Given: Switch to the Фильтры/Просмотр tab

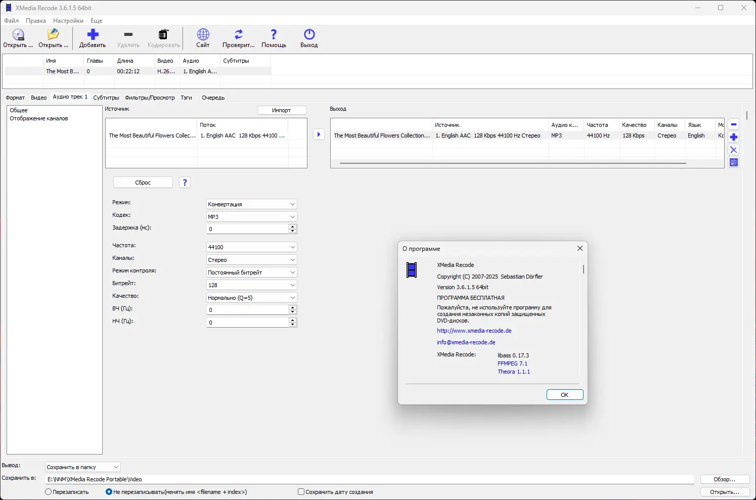Looking at the screenshot, I should pyautogui.click(x=150, y=98).
